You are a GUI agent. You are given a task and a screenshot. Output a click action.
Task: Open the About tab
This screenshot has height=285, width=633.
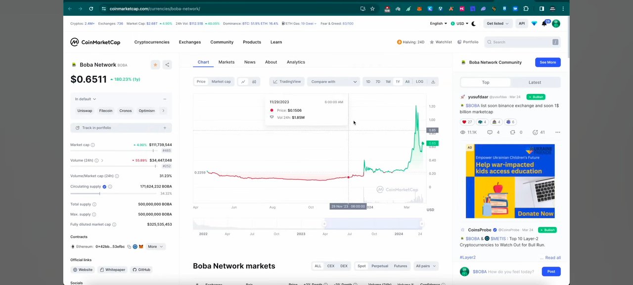pos(271,62)
